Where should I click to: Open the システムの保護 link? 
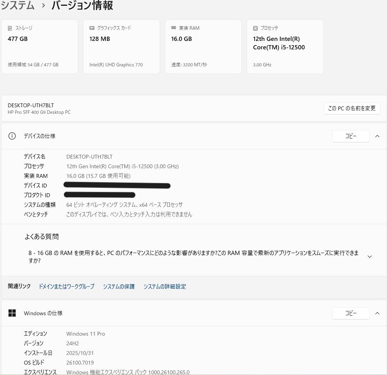(119, 286)
